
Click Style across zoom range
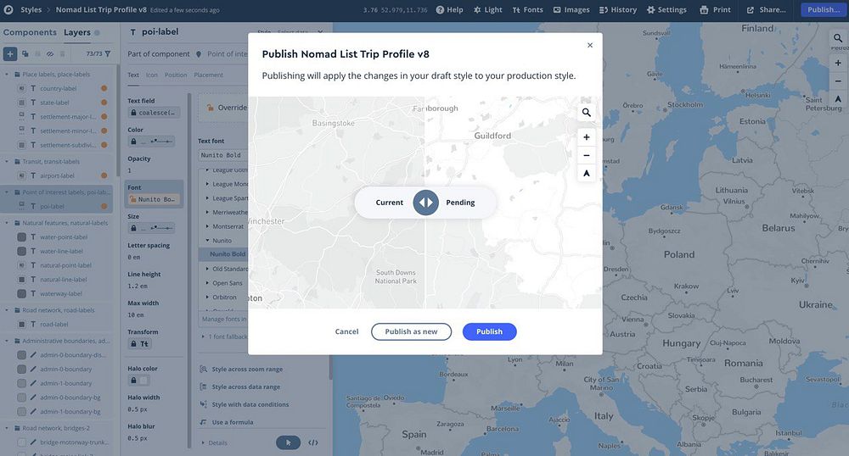pyautogui.click(x=241, y=370)
